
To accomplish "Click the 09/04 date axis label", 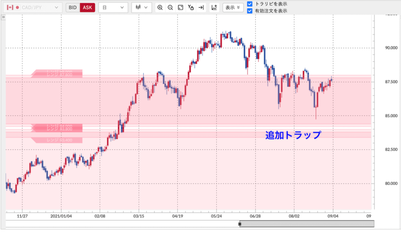I will (x=333, y=216).
